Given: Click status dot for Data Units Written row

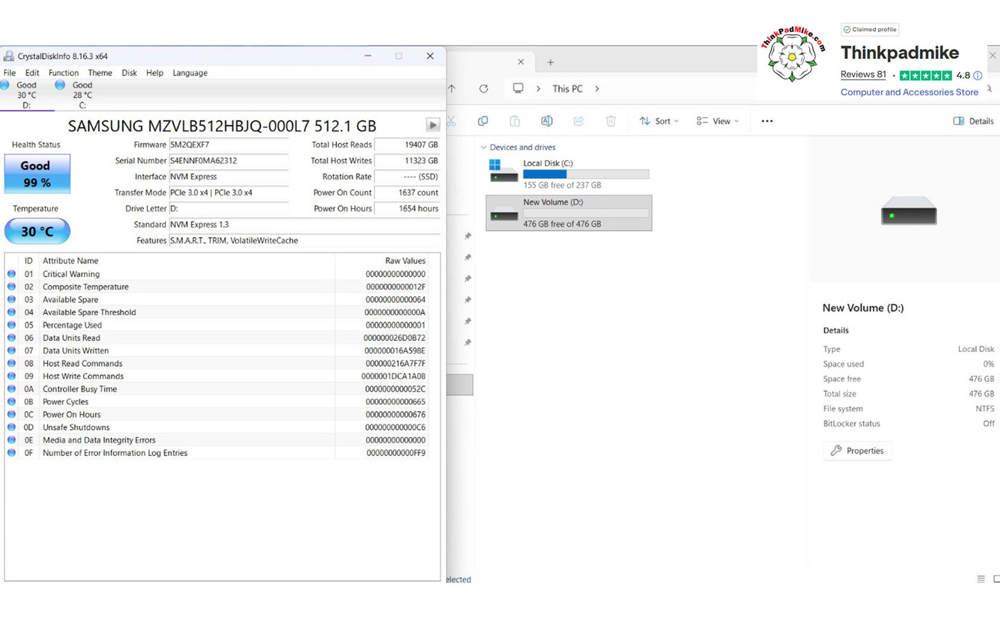Looking at the screenshot, I should (12, 351).
